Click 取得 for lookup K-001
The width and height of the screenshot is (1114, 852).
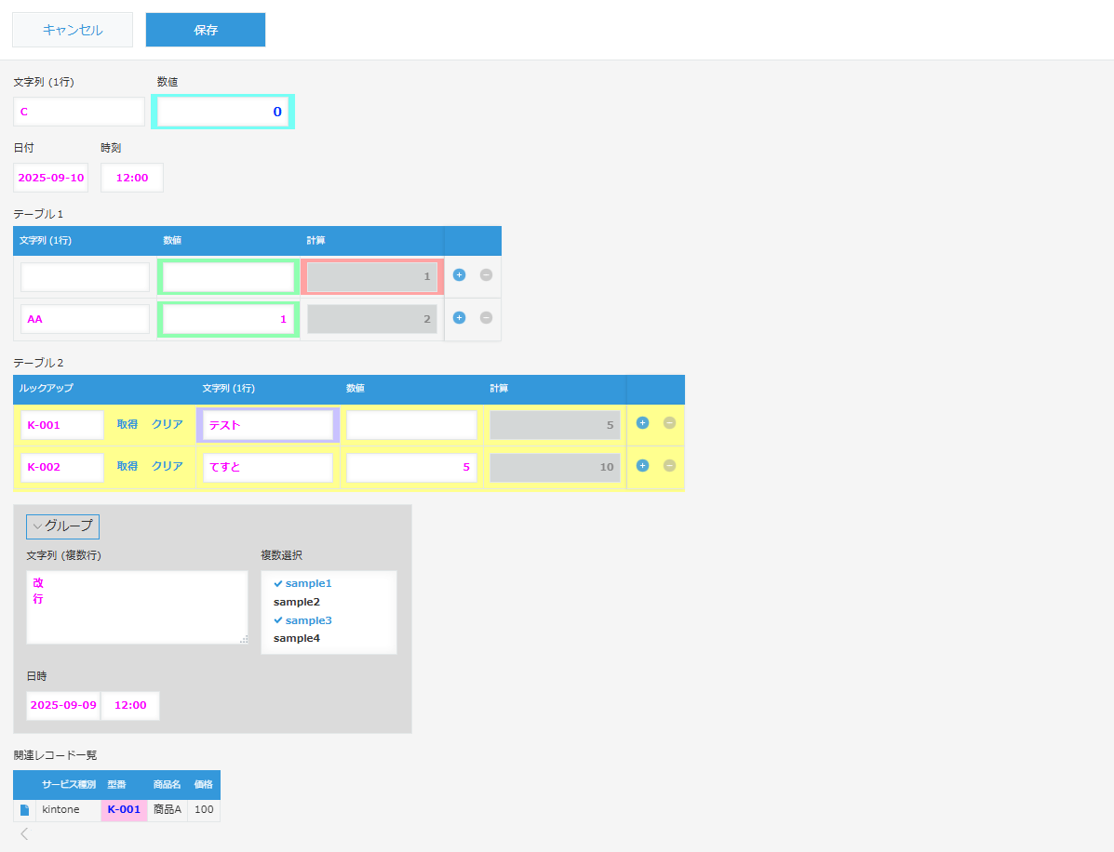coord(128,425)
